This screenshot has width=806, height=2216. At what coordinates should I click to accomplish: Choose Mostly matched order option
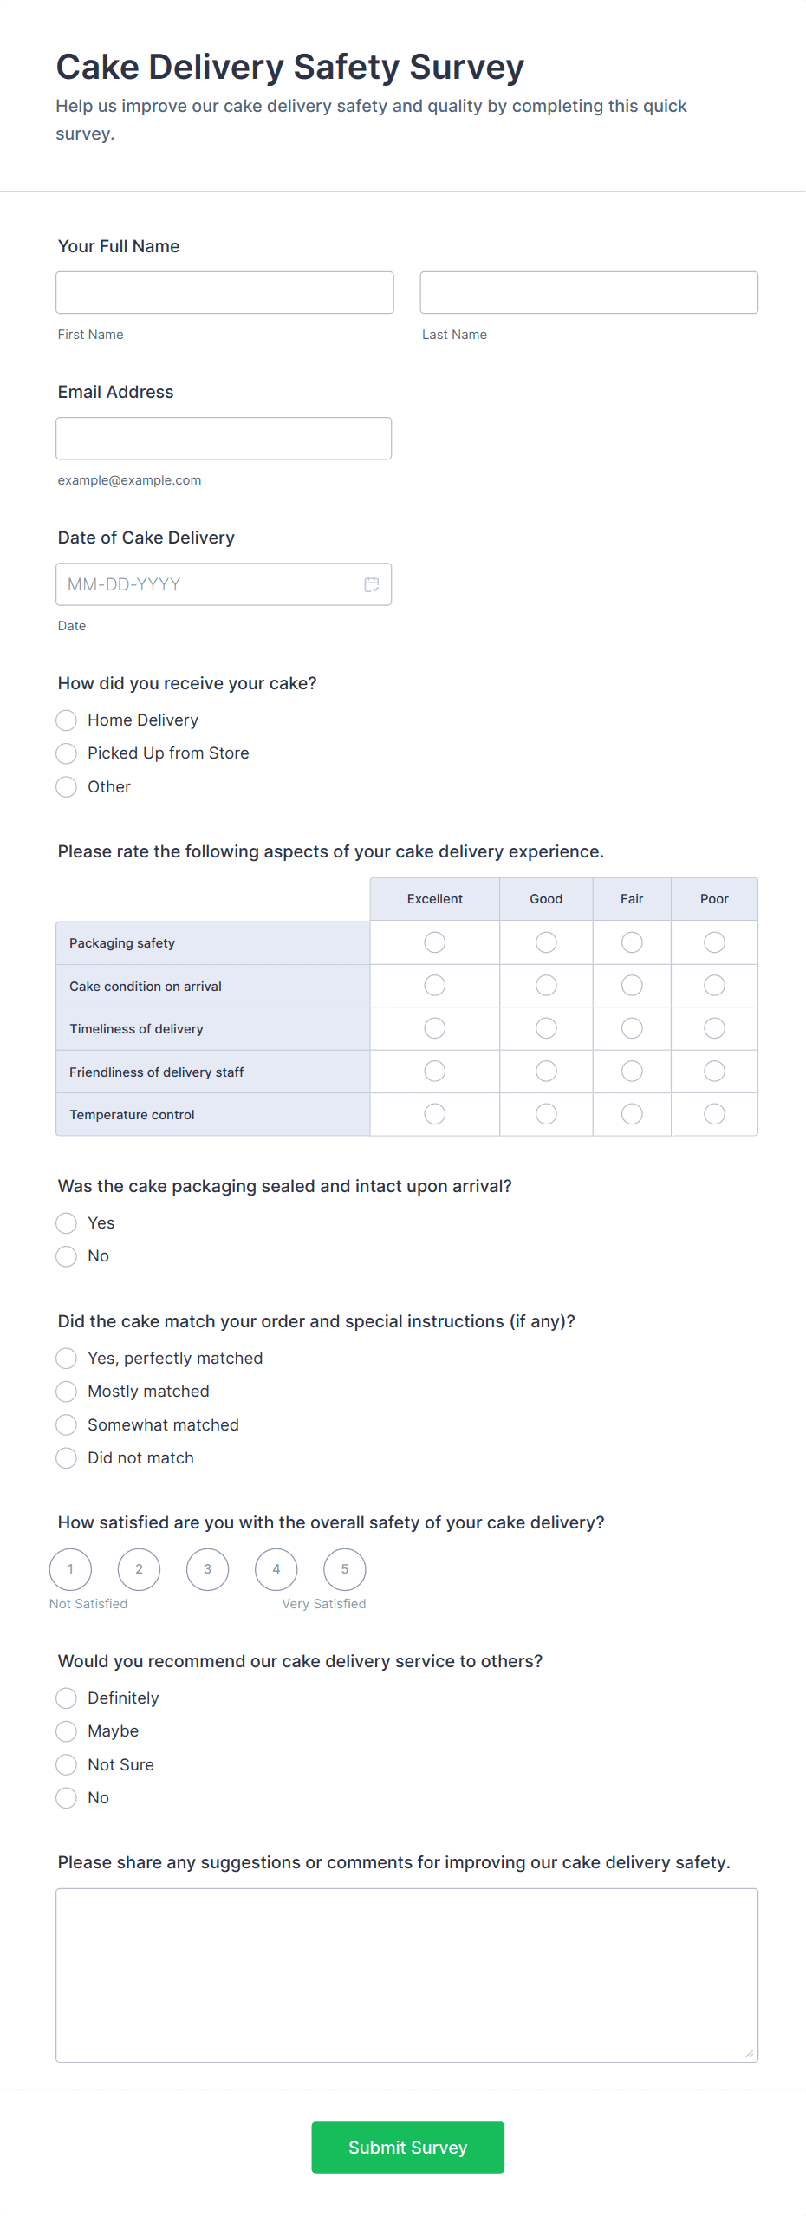pos(67,1392)
